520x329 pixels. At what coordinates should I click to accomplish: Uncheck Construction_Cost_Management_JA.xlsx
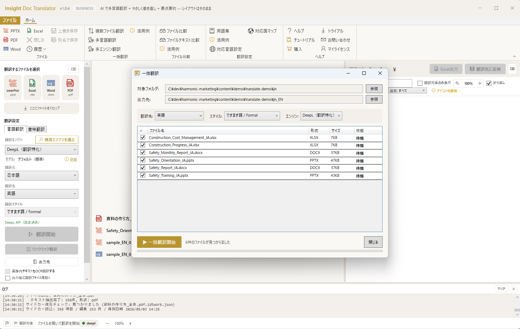(x=143, y=138)
